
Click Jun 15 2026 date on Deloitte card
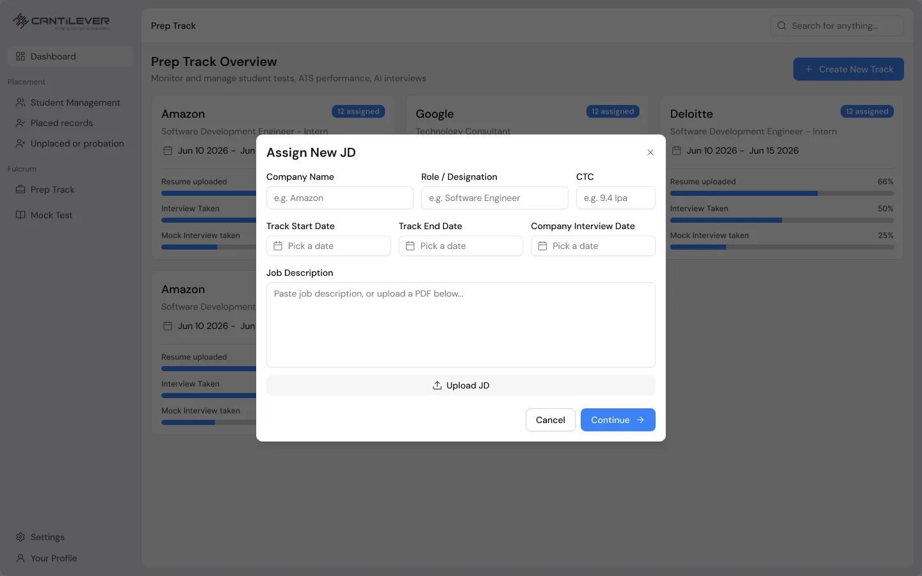coord(773,150)
